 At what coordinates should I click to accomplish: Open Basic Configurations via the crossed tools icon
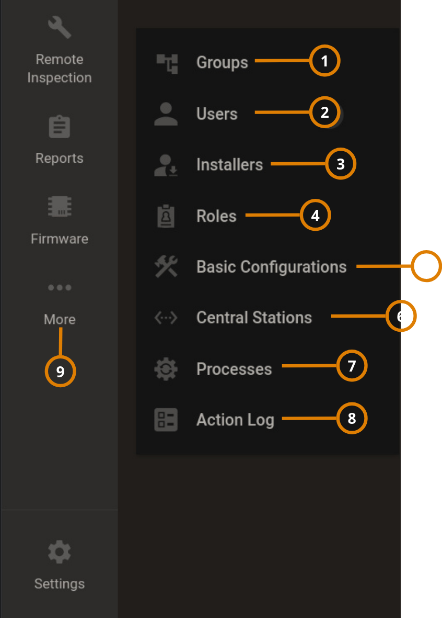tap(165, 266)
